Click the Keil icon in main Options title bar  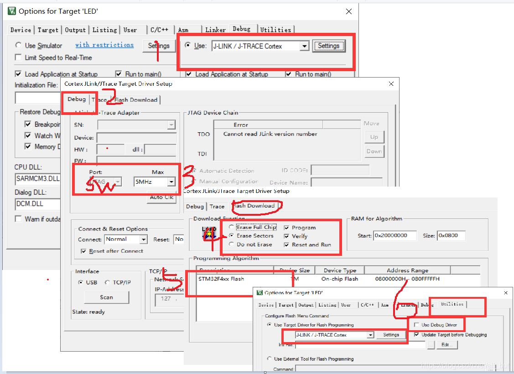12,11
